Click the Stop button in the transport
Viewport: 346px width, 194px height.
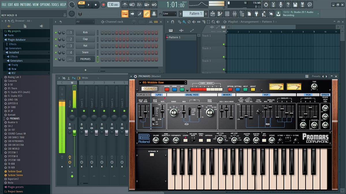coord(96,5)
